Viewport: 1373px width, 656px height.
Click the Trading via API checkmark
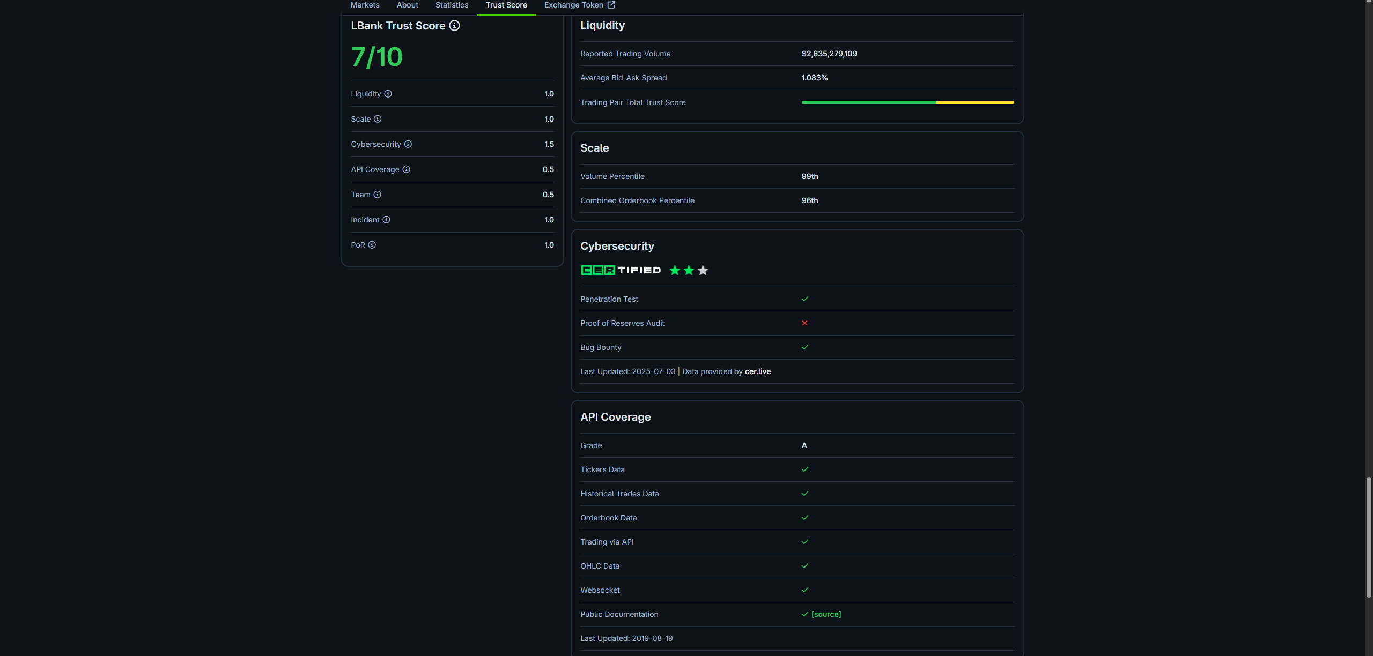tap(804, 542)
